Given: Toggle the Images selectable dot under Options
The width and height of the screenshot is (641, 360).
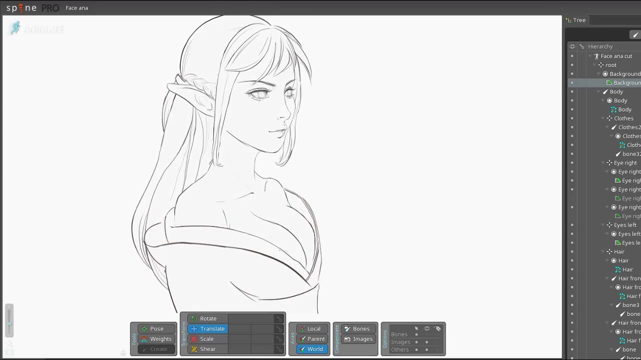Looking at the screenshot, I should pyautogui.click(x=417, y=342).
